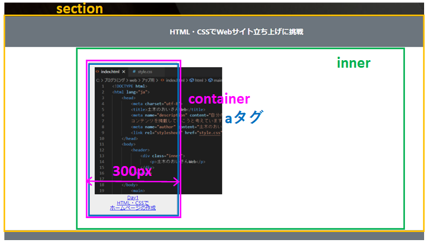The image size is (427, 243).
Task: Open the Day1 HTML・CSSでホームページの作成 link
Action: coord(133,203)
